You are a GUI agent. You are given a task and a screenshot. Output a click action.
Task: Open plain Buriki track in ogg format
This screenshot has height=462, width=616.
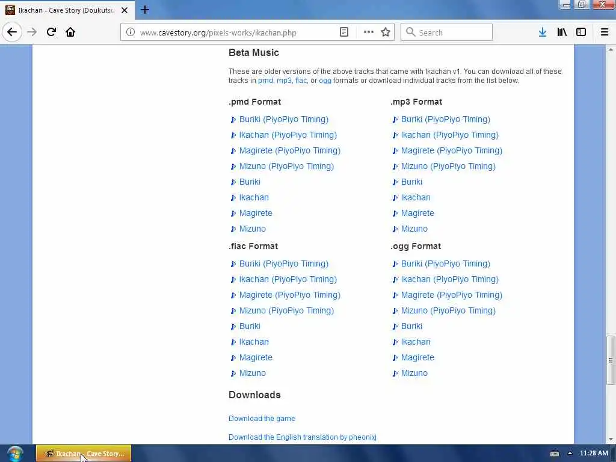click(x=411, y=327)
